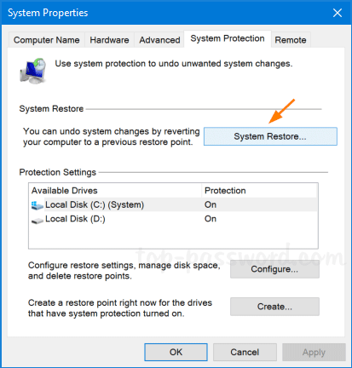The image size is (352, 368).
Task: Cancel the System Properties dialog
Action: tap(245, 353)
